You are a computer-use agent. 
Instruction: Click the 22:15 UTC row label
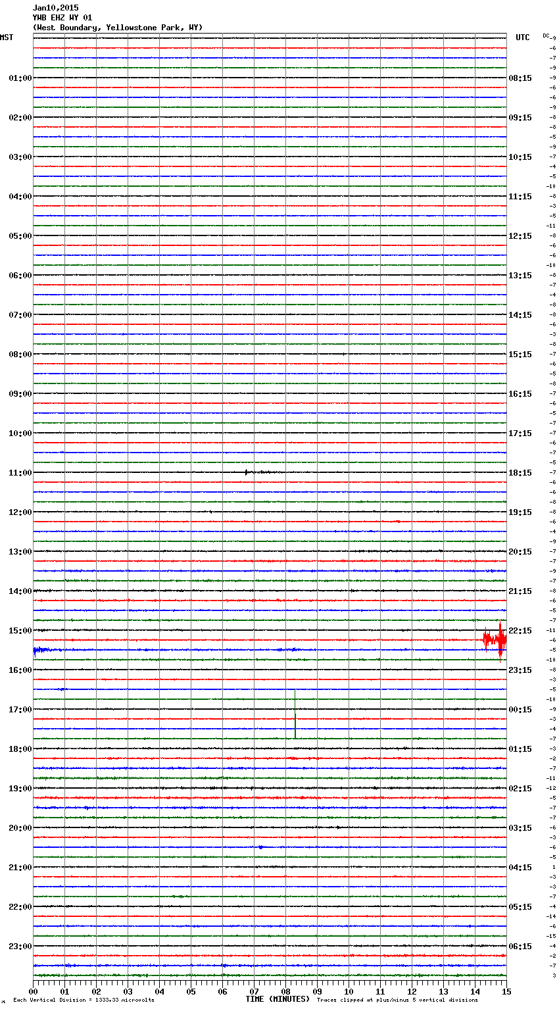(520, 631)
